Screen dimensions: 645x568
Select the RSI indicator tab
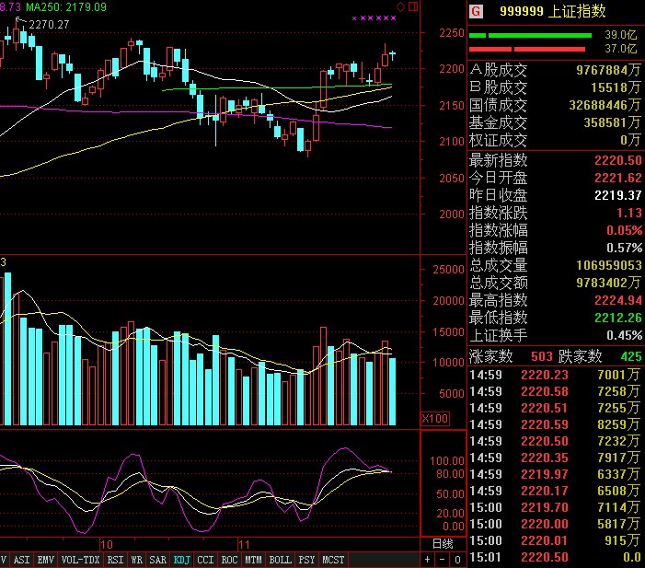(115, 560)
